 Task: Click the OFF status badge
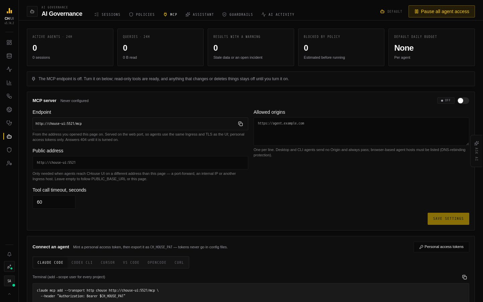pos(446,101)
